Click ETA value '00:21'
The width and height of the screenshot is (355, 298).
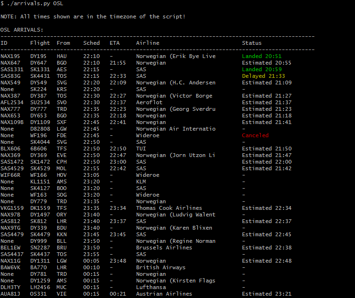(x=118, y=294)
